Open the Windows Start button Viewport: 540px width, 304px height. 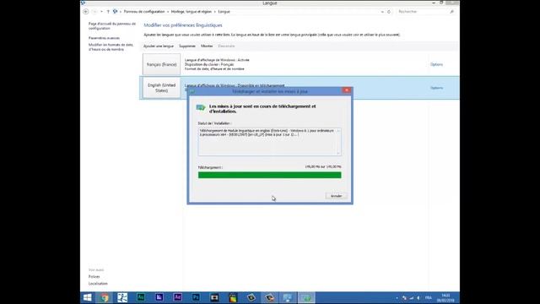click(x=88, y=297)
